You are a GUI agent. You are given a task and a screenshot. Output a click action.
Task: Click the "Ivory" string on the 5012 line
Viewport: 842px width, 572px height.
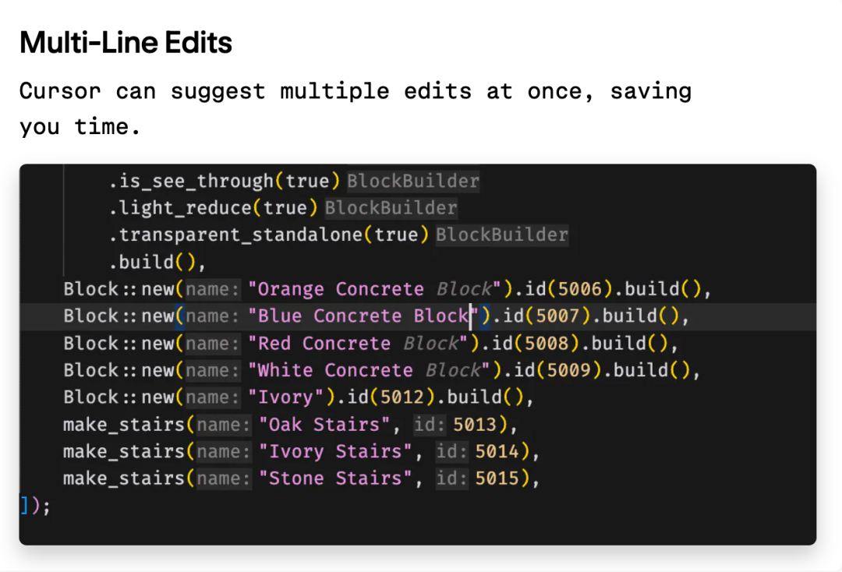point(285,397)
